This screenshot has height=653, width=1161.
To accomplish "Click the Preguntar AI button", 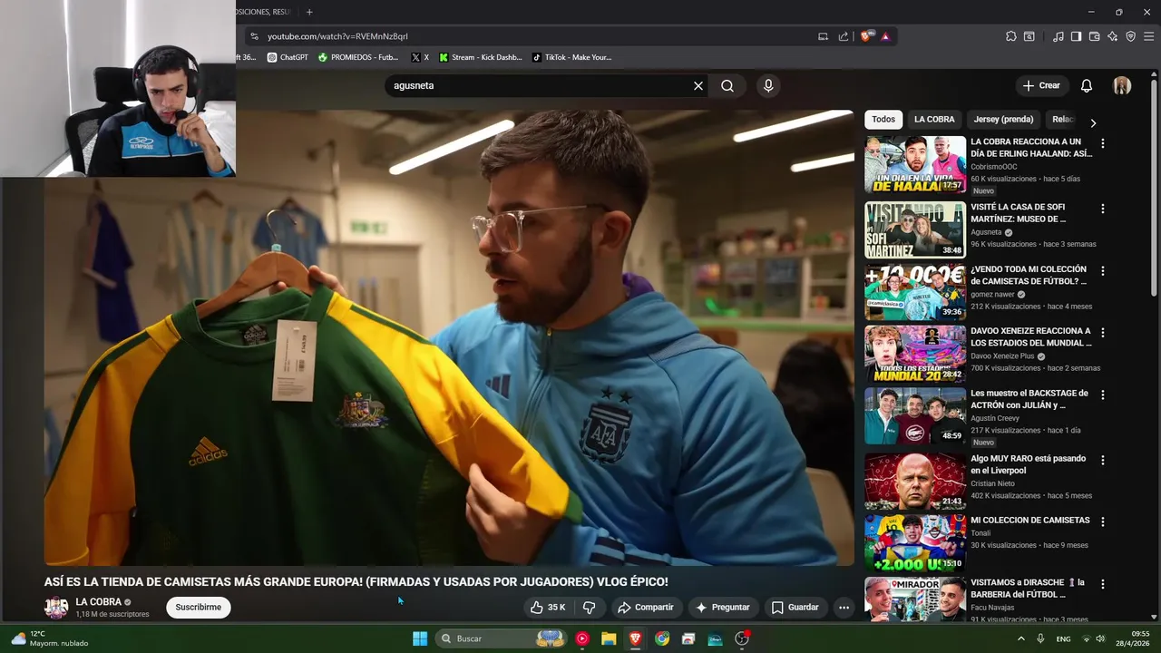I will click(x=722, y=608).
